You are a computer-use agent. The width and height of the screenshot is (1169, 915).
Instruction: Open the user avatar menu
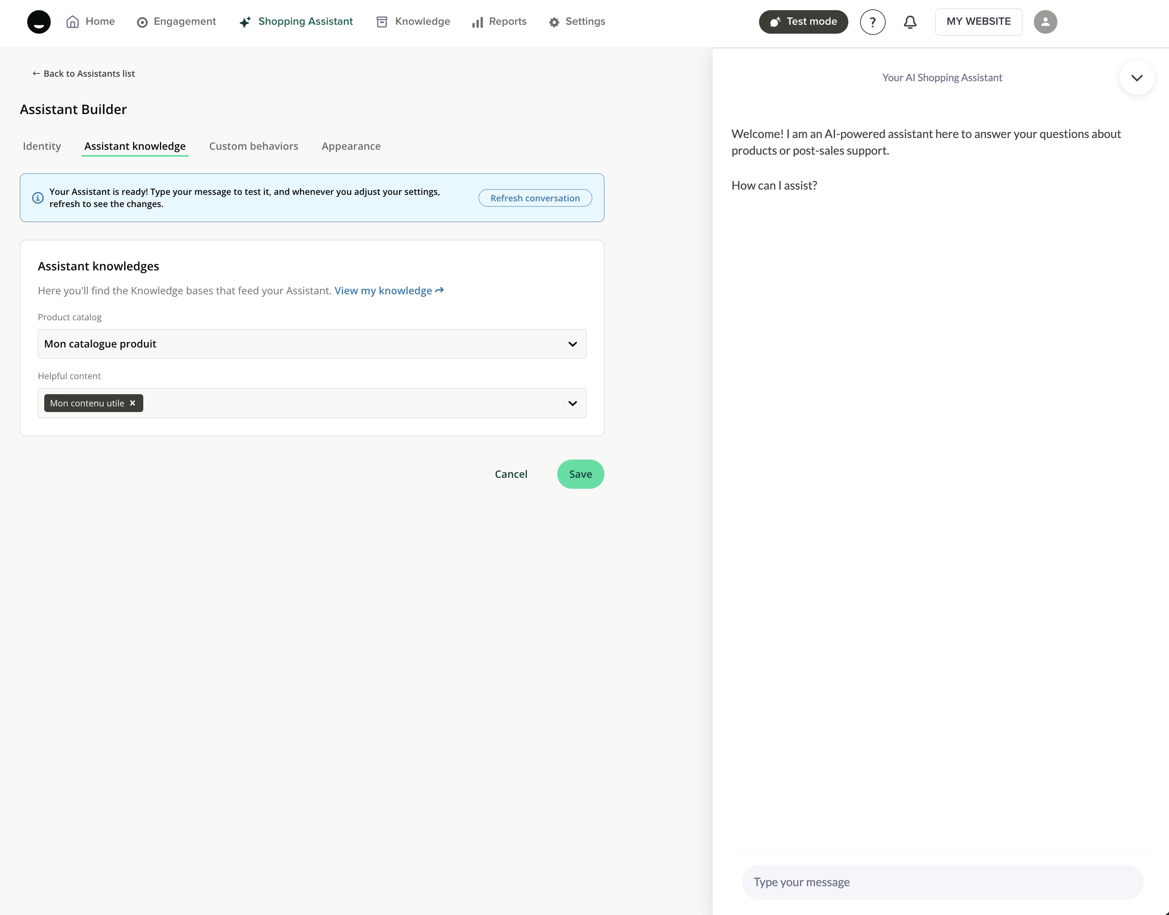[1045, 22]
